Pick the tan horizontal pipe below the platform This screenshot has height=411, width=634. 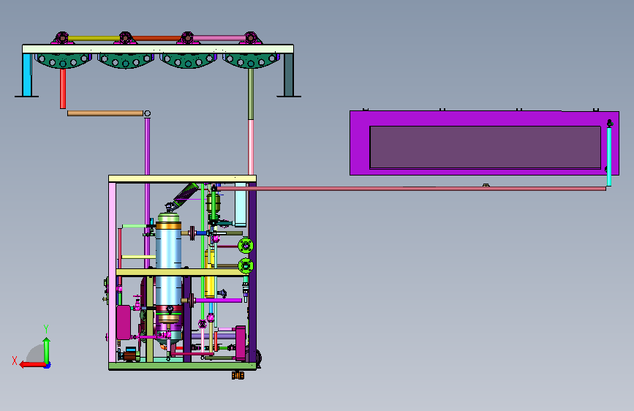coord(105,113)
